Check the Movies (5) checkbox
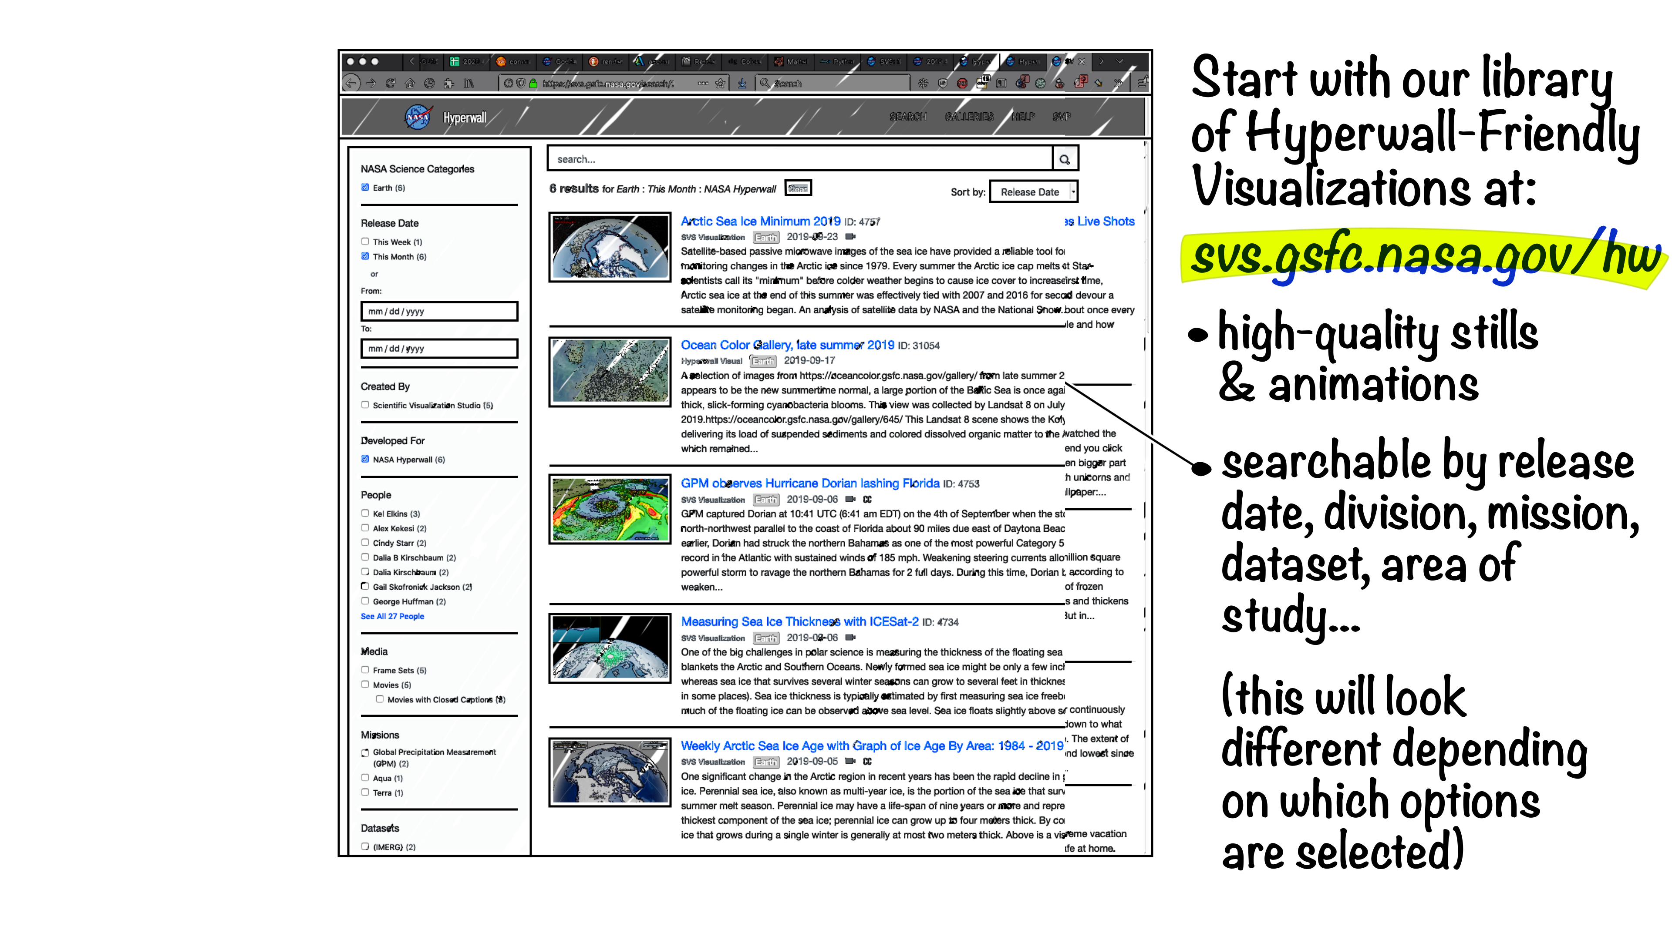This screenshot has height=940, width=1672. [365, 685]
